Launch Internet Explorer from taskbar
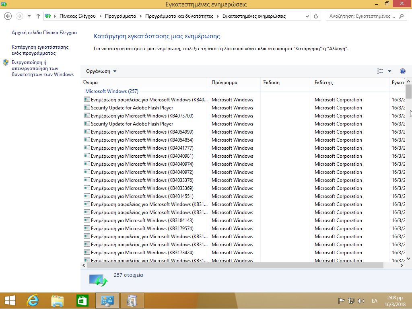The image size is (412, 309). pos(33,301)
